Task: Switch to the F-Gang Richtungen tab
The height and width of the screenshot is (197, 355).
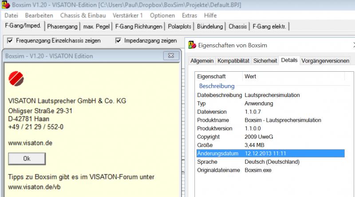Action: point(138,27)
